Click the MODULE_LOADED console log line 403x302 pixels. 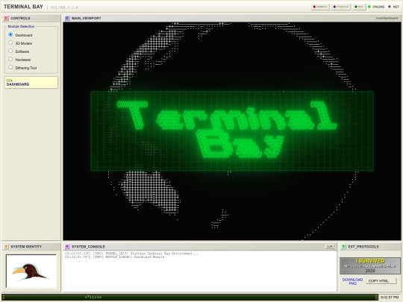pyautogui.click(x=114, y=257)
